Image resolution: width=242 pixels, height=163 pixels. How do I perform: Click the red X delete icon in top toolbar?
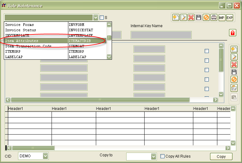coord(191,18)
